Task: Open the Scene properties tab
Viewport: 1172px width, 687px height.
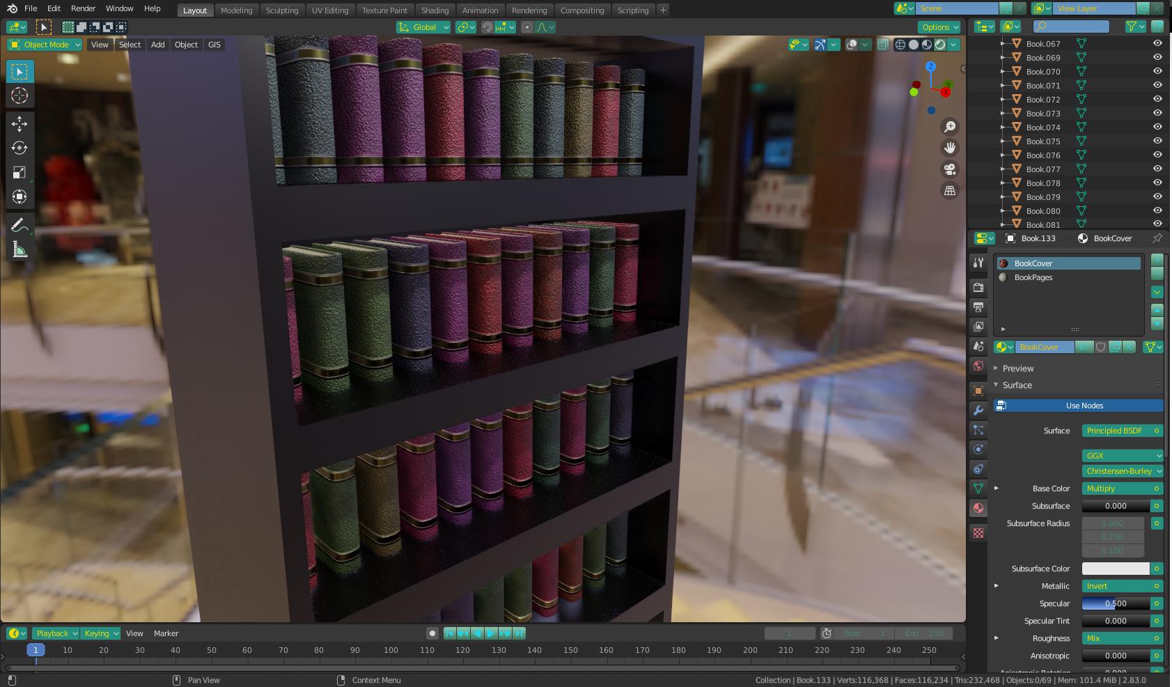Action: pyautogui.click(x=978, y=346)
